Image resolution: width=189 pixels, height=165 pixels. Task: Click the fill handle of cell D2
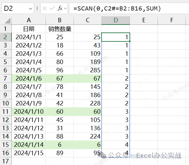click(x=130, y=41)
